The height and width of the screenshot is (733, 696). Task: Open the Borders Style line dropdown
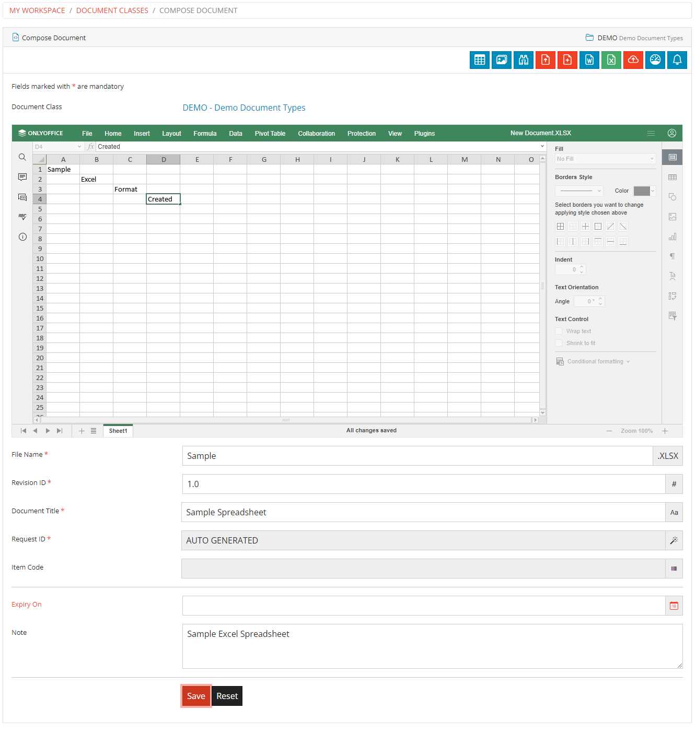tap(578, 191)
